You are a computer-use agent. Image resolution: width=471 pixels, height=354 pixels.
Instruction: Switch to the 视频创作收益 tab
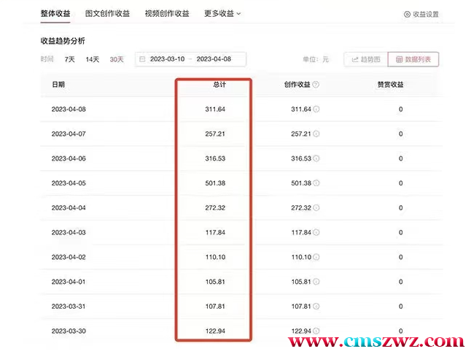[x=166, y=13]
